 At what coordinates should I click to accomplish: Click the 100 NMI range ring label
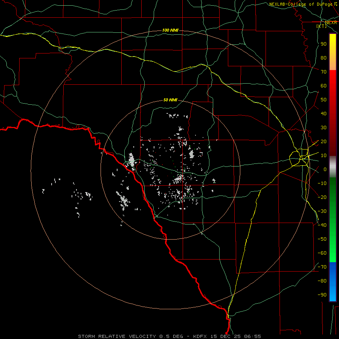170,30
